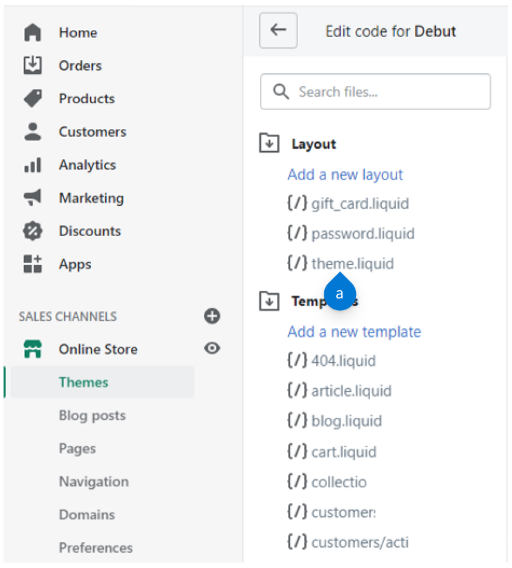Click the Home house icon
Screen dimensions: 512x568
tap(33, 33)
